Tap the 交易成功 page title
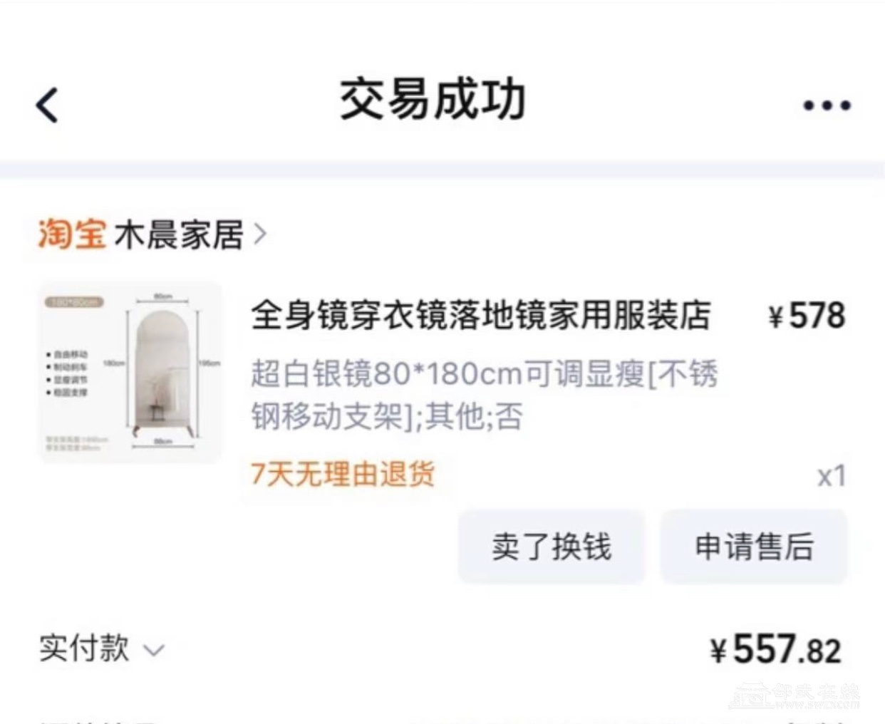 [x=433, y=100]
